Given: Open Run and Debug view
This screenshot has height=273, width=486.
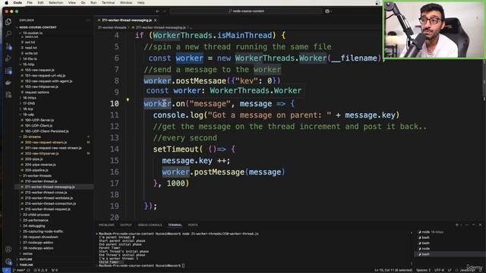Looking at the screenshot, I should tap(8, 58).
